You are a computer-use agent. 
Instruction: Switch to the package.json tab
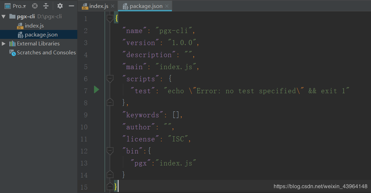click(145, 6)
